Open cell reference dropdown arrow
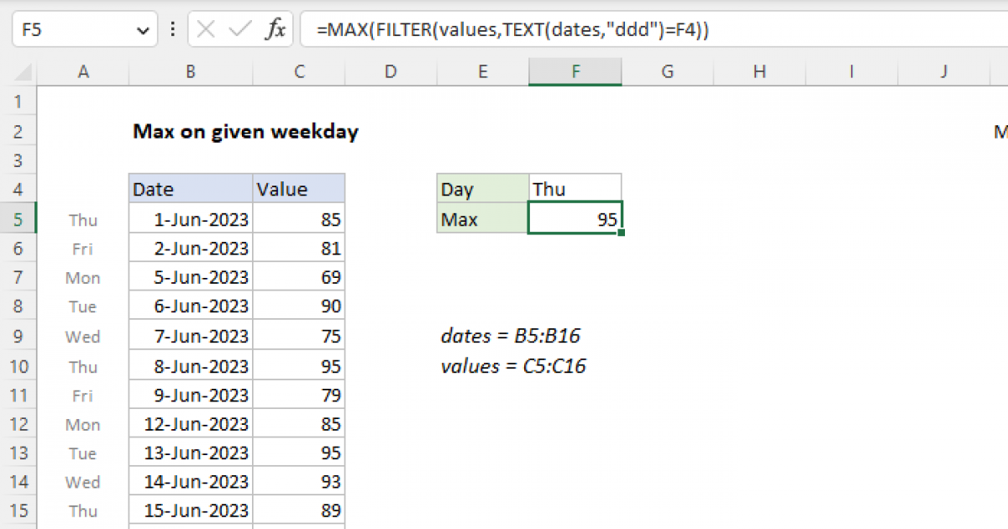This screenshot has height=529, width=1008. [x=141, y=29]
